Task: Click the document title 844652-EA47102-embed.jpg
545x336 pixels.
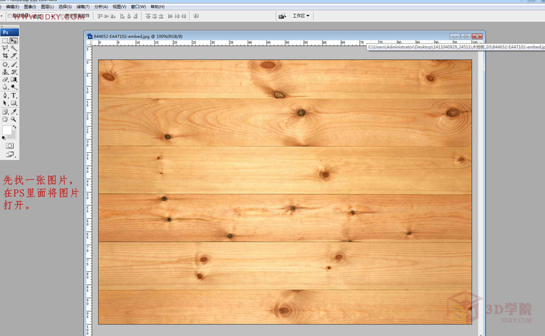Action: 121,36
